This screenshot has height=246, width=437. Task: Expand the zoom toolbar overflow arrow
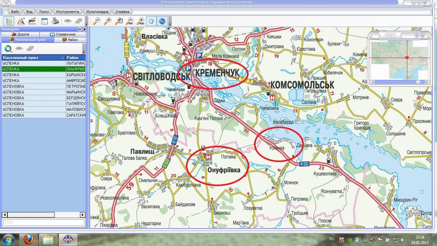[170, 23]
